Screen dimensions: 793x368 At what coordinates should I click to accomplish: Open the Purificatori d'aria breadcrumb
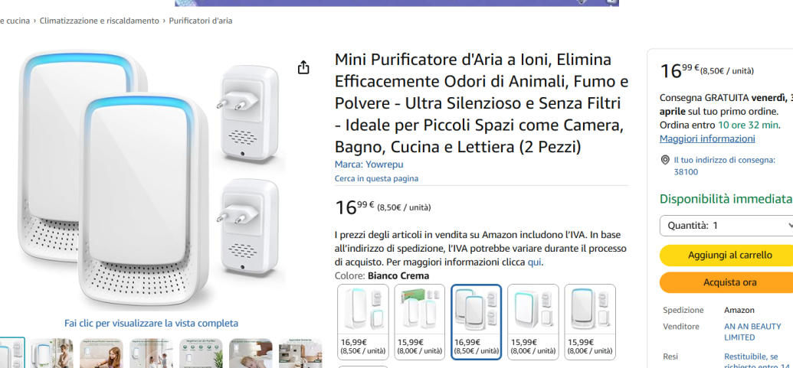[201, 21]
